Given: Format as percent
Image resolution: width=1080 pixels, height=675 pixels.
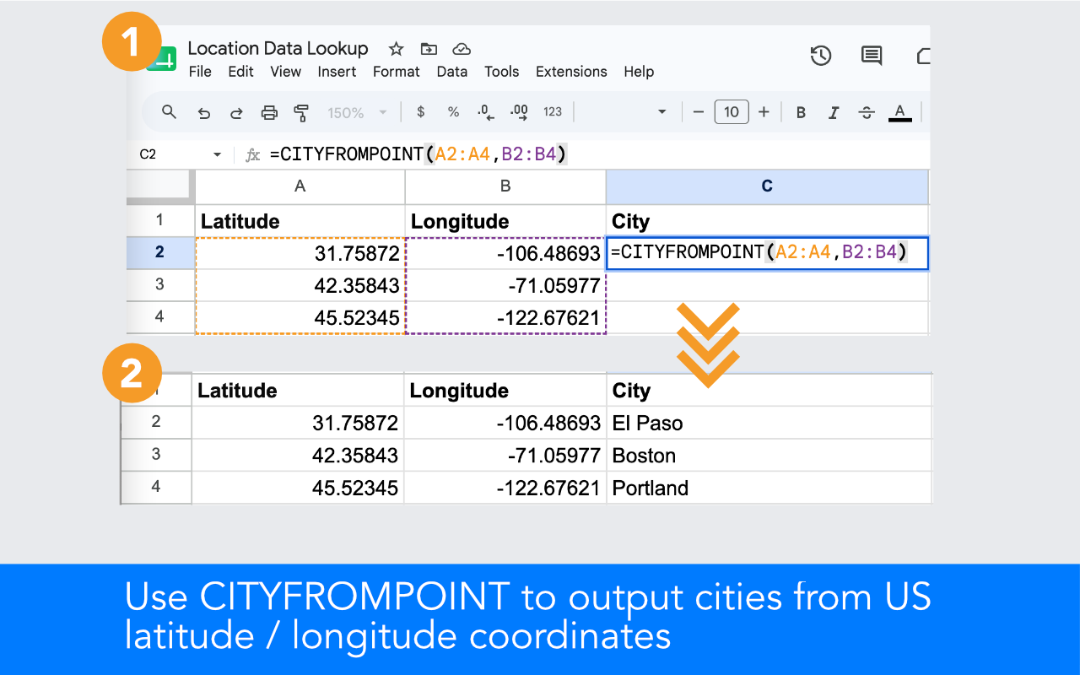Looking at the screenshot, I should tap(453, 112).
